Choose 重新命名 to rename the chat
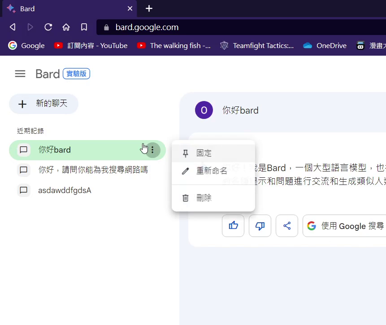 click(x=213, y=171)
